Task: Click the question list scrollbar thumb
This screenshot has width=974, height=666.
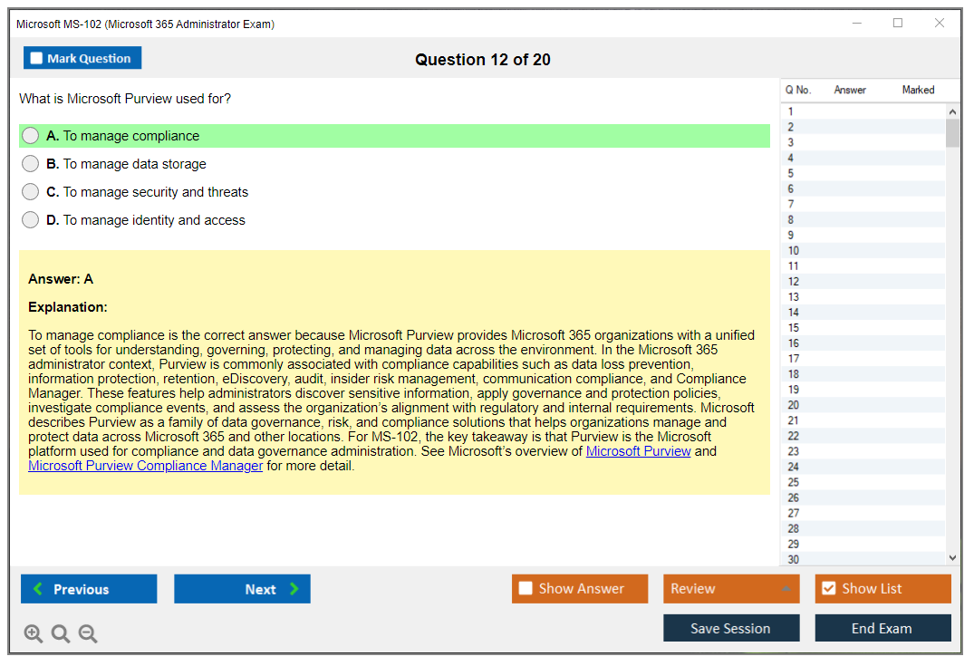Action: [x=952, y=133]
